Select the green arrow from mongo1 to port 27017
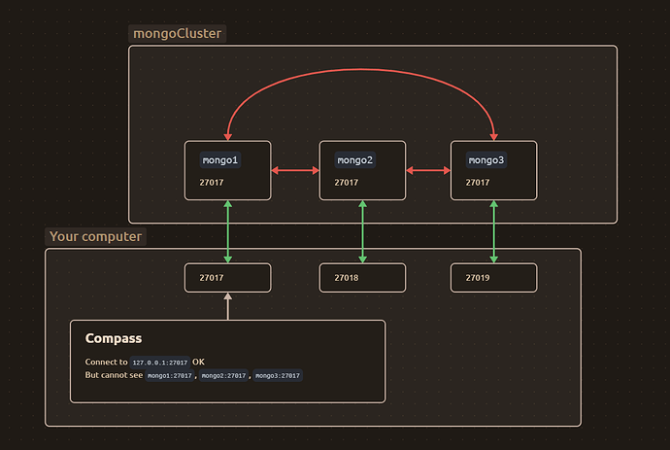670x450 pixels. coord(227,231)
